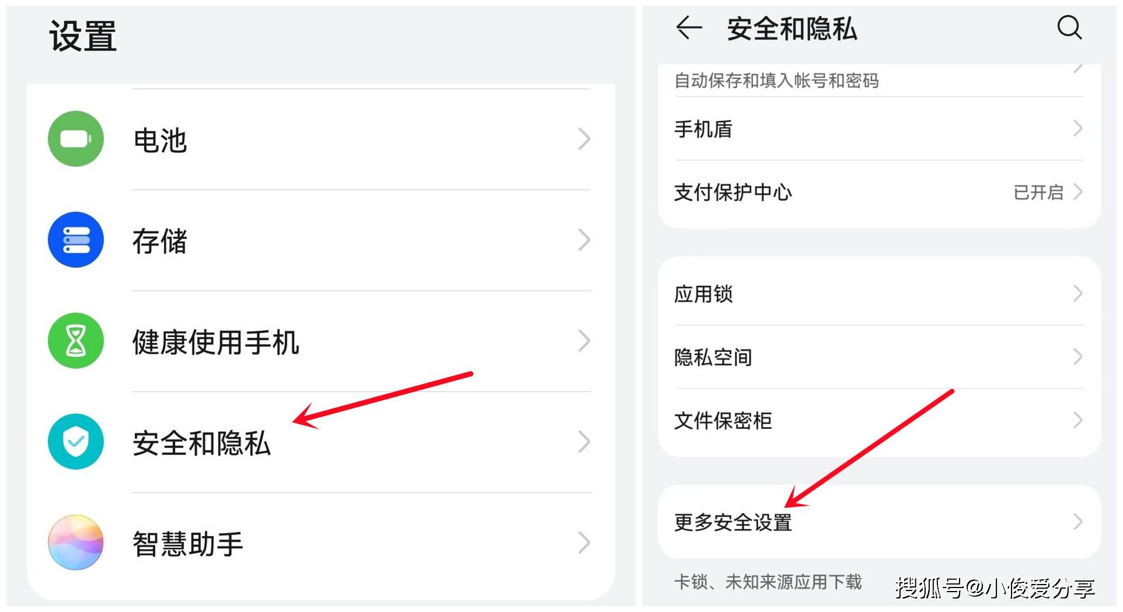Screen dimensions: 1123x612
Task: Click the search magnifier icon
Action: [x=1069, y=27]
